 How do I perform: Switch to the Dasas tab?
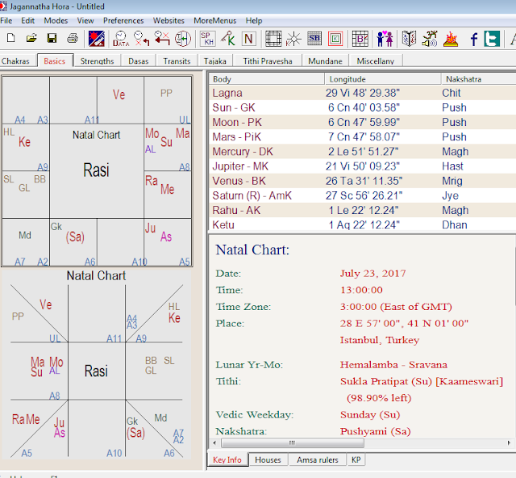point(138,61)
